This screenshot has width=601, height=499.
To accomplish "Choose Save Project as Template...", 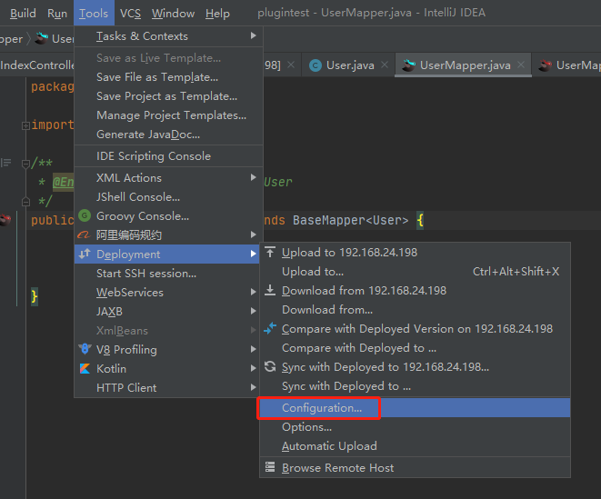I will click(166, 96).
